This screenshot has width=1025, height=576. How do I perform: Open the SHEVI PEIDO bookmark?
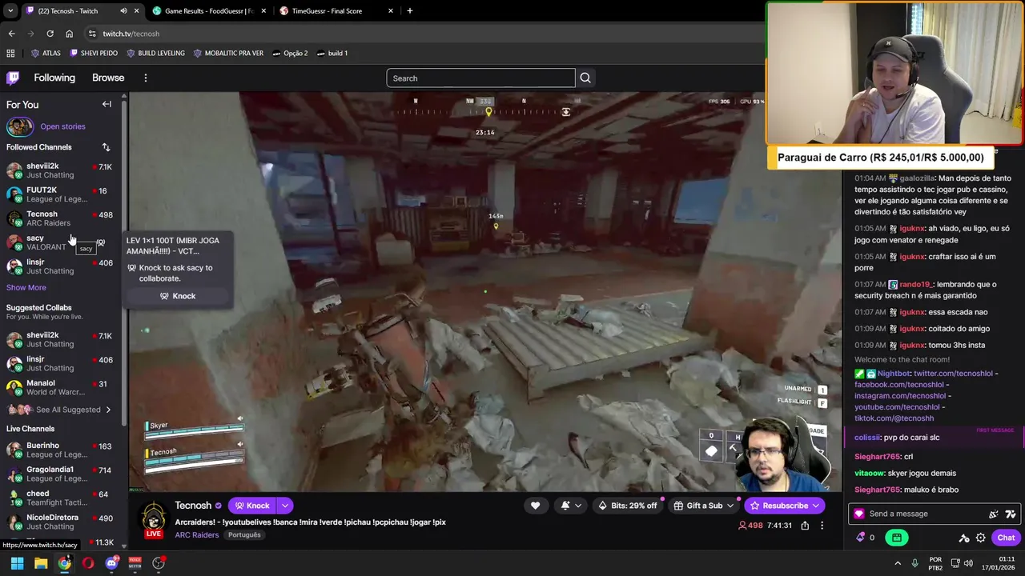point(94,53)
